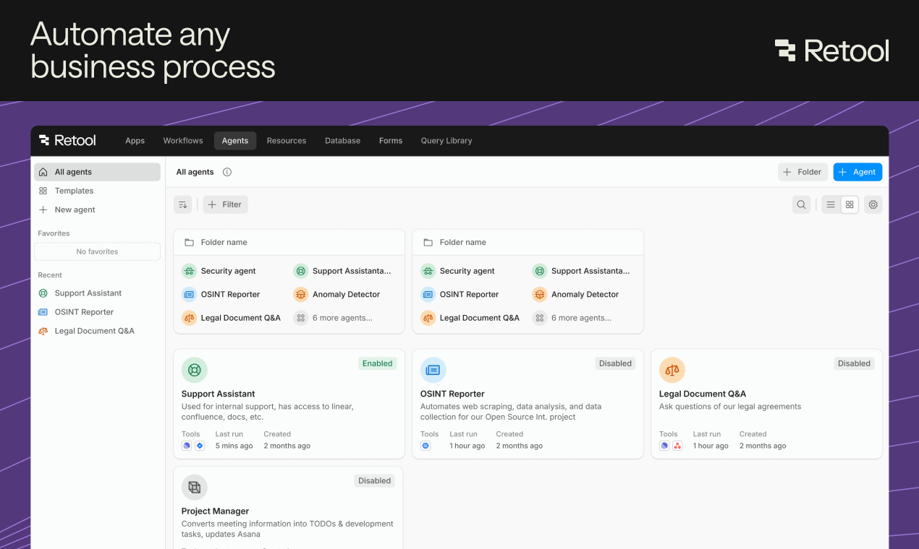Viewport: 919px width, 549px height.
Task: Open the Apps tab
Action: 135,141
